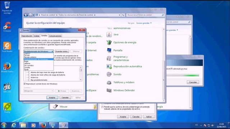230x129 pixels.
Task: Open Windows Media Player from taskbar
Action: pyautogui.click(x=33, y=125)
